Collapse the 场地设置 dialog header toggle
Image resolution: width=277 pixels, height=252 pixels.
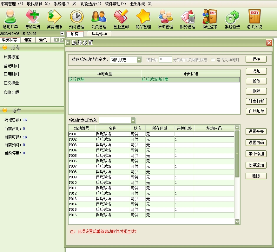click(68, 43)
